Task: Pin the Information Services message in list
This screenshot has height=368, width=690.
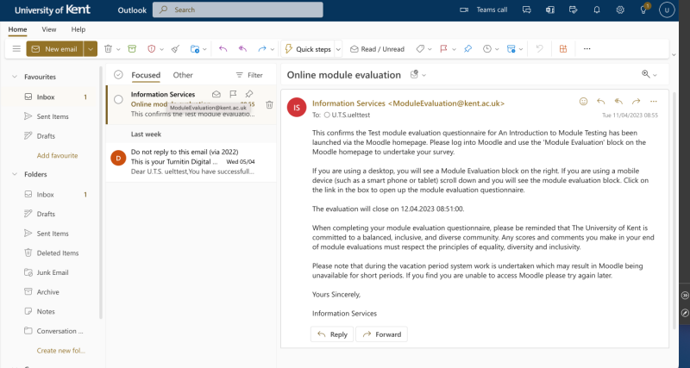Action: click(249, 94)
